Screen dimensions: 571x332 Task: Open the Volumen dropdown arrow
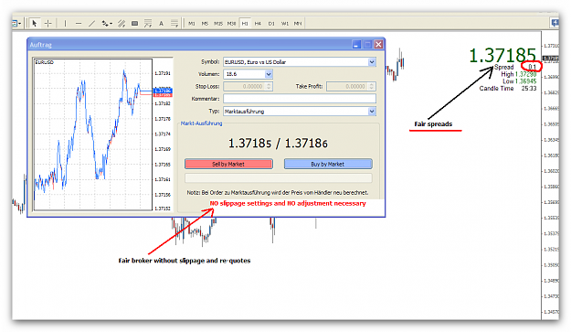pyautogui.click(x=269, y=74)
